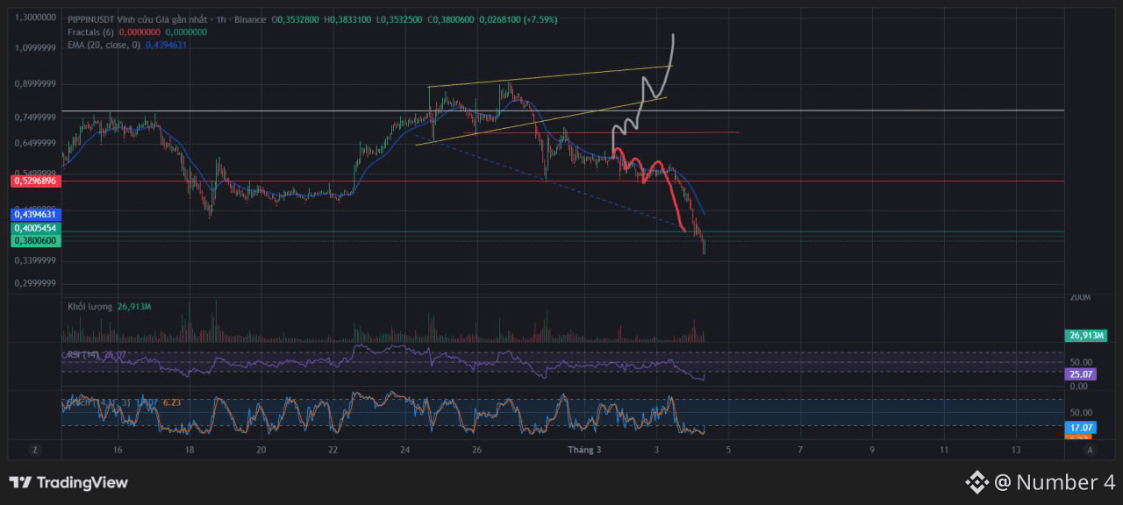The image size is (1123, 505).
Task: Toggle the A auto-scale button
Action: [1090, 450]
